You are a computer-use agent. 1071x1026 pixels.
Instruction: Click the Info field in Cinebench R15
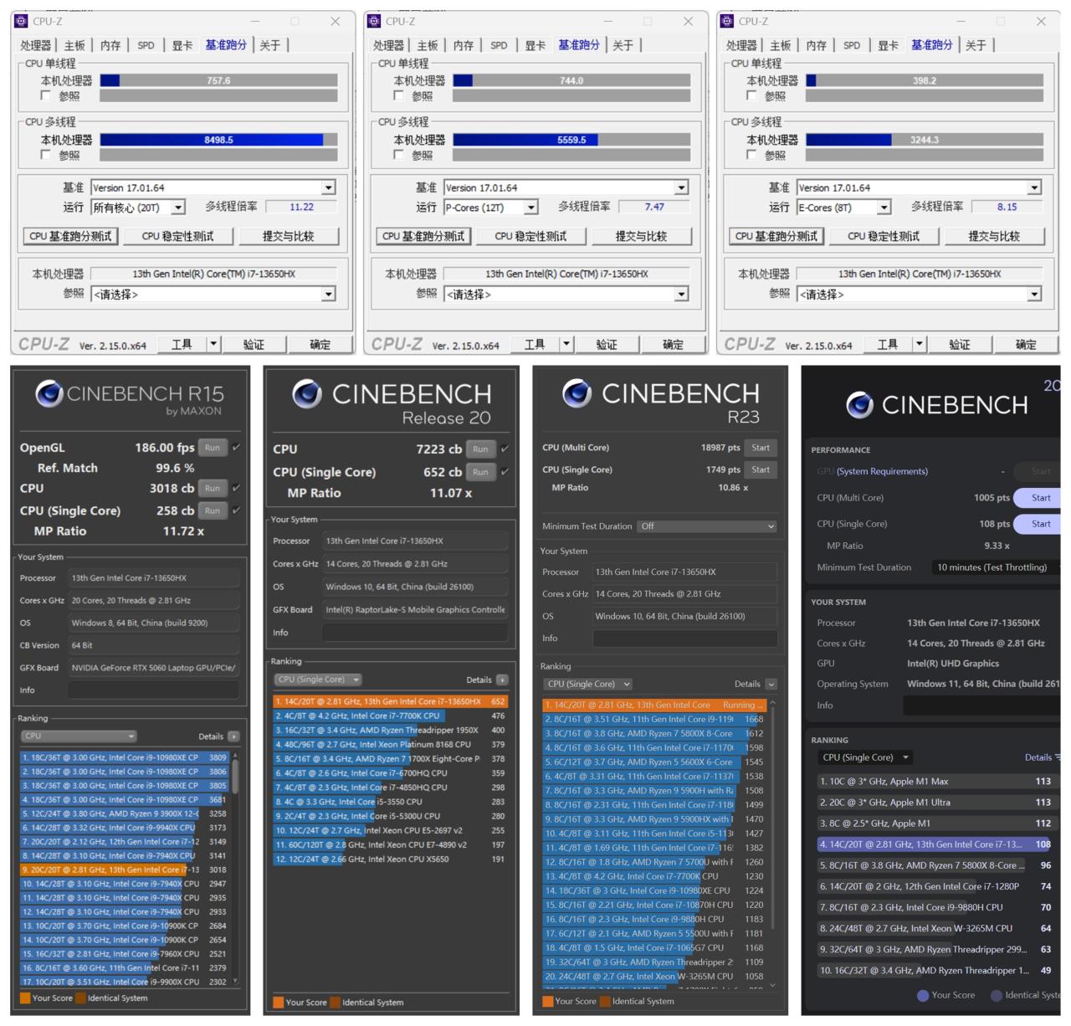[x=153, y=690]
